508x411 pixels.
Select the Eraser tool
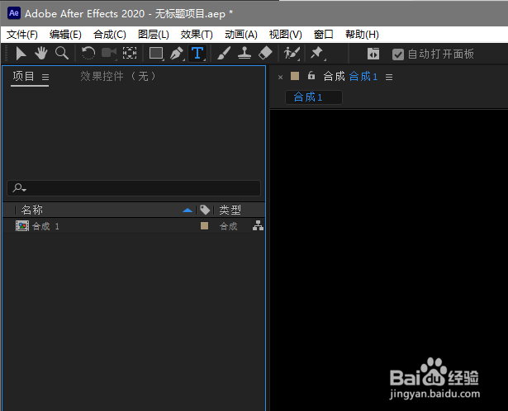point(265,53)
